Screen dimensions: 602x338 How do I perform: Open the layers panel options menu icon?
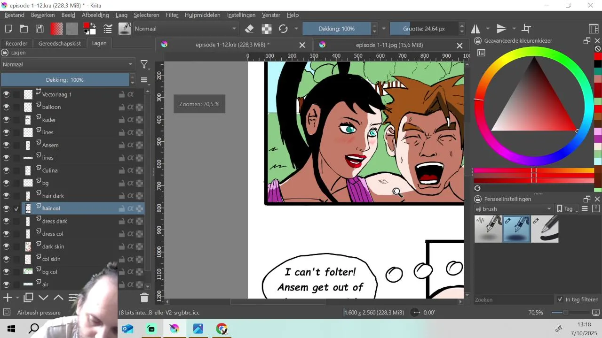pos(144,80)
